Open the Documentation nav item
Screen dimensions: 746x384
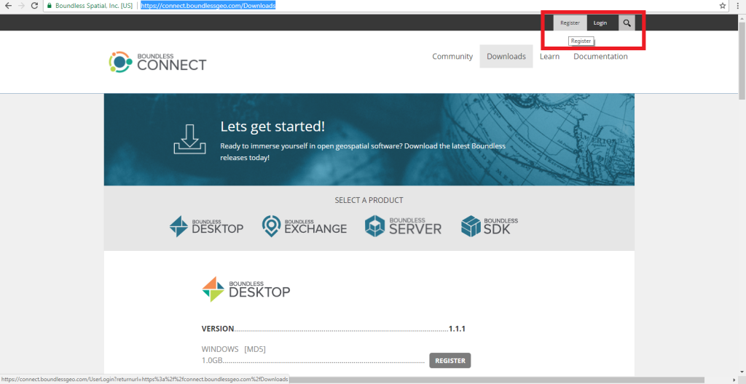tap(600, 57)
